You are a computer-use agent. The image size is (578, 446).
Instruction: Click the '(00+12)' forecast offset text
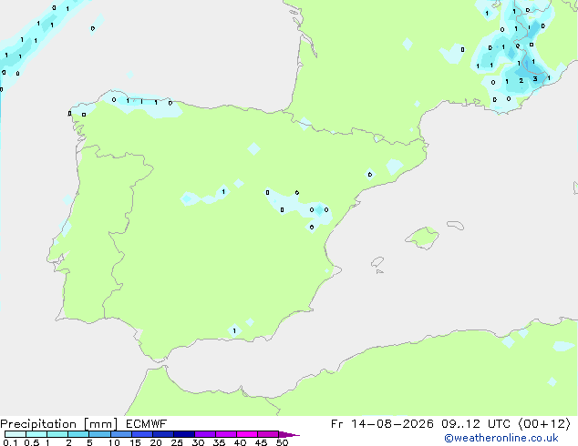click(x=544, y=424)
